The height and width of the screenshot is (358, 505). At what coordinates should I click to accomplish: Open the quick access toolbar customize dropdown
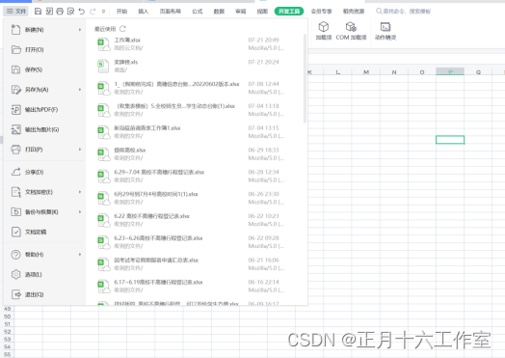[103, 12]
